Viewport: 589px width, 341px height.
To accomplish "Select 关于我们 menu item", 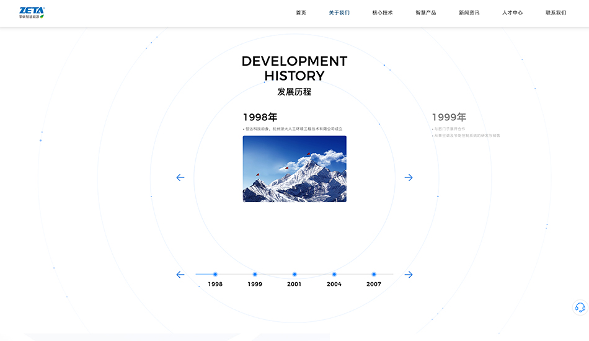I will point(339,12).
